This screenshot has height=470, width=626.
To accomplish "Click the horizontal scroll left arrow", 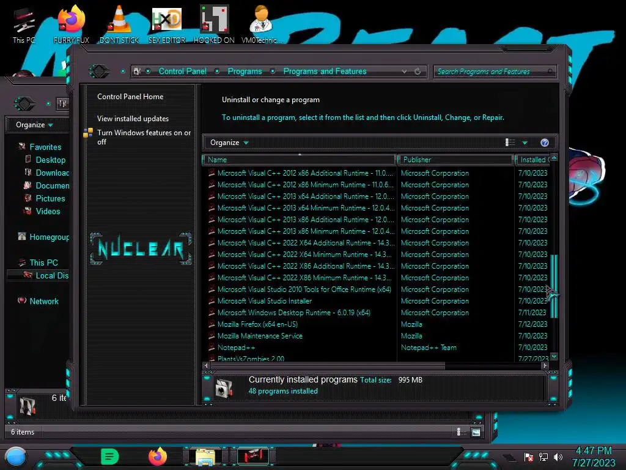I will pos(206,365).
